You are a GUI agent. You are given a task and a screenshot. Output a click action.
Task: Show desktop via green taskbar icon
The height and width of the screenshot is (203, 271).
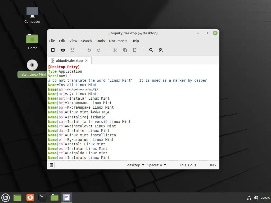[x=17, y=197]
